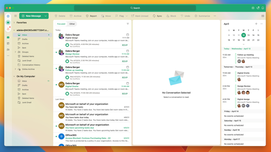This screenshot has height=152, width=271.
Task: Flag the message using toolbar
Action: pos(120,16)
